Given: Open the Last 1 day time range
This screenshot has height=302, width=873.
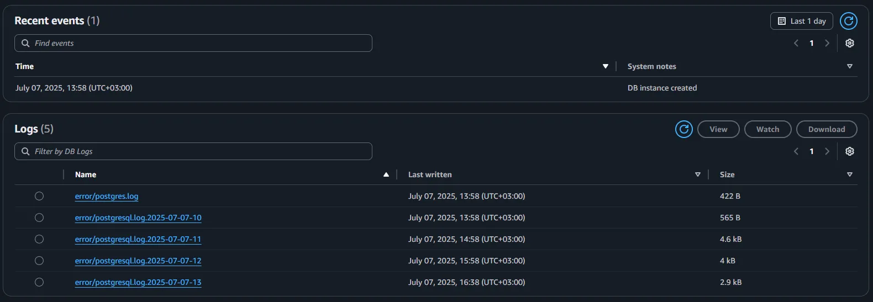Looking at the screenshot, I should (x=801, y=21).
